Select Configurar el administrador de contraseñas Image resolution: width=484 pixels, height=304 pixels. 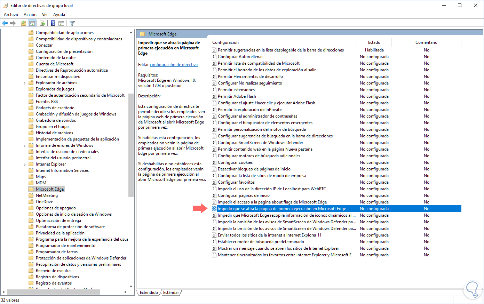tap(257, 116)
